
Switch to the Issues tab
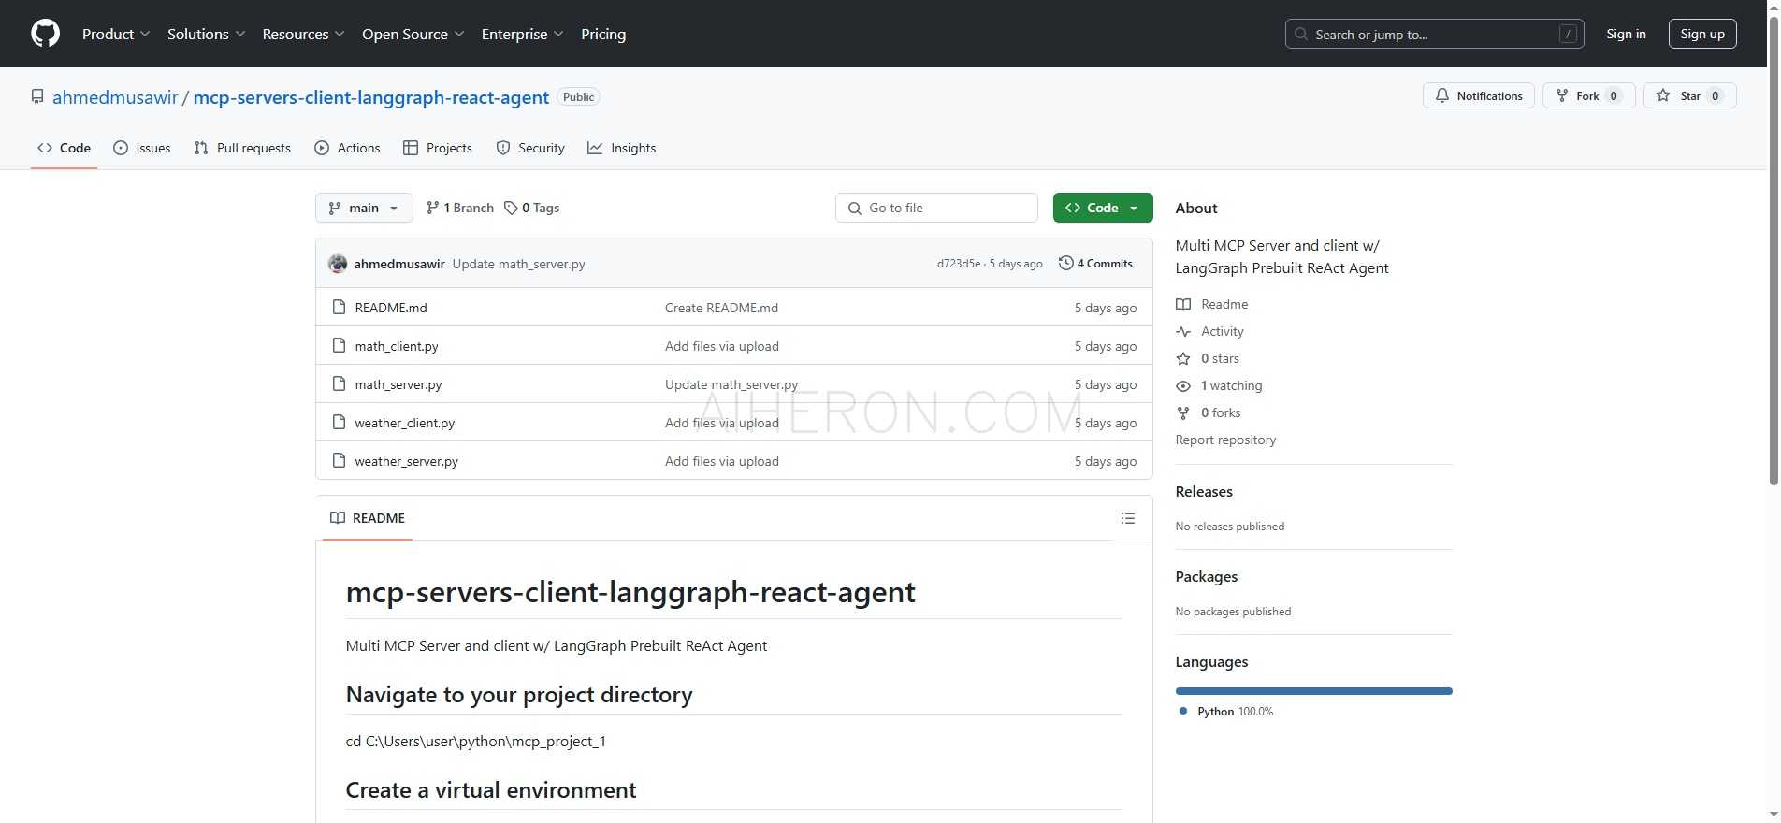click(142, 148)
